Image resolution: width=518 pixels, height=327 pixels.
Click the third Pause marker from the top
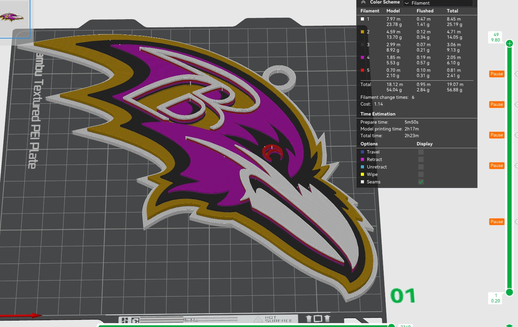[x=497, y=135]
